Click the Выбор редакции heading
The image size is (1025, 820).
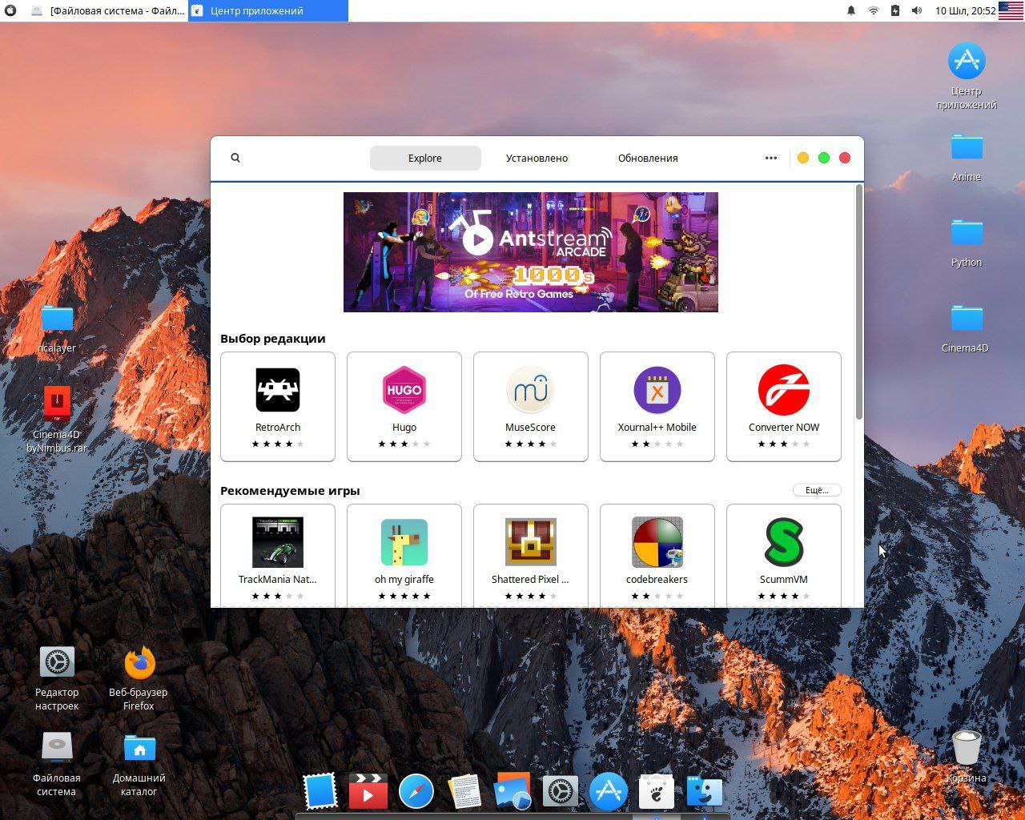coord(273,338)
